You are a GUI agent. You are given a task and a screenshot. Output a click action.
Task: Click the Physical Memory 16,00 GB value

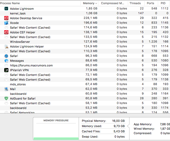point(118,121)
